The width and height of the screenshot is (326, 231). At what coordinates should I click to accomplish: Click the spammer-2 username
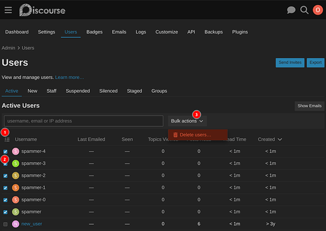pos(33,175)
